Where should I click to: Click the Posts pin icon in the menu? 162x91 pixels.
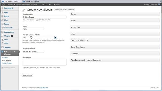(2, 12)
